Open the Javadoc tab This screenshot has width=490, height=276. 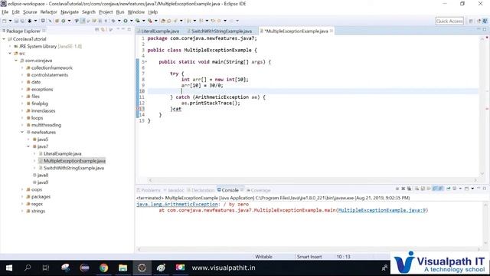pos(174,190)
